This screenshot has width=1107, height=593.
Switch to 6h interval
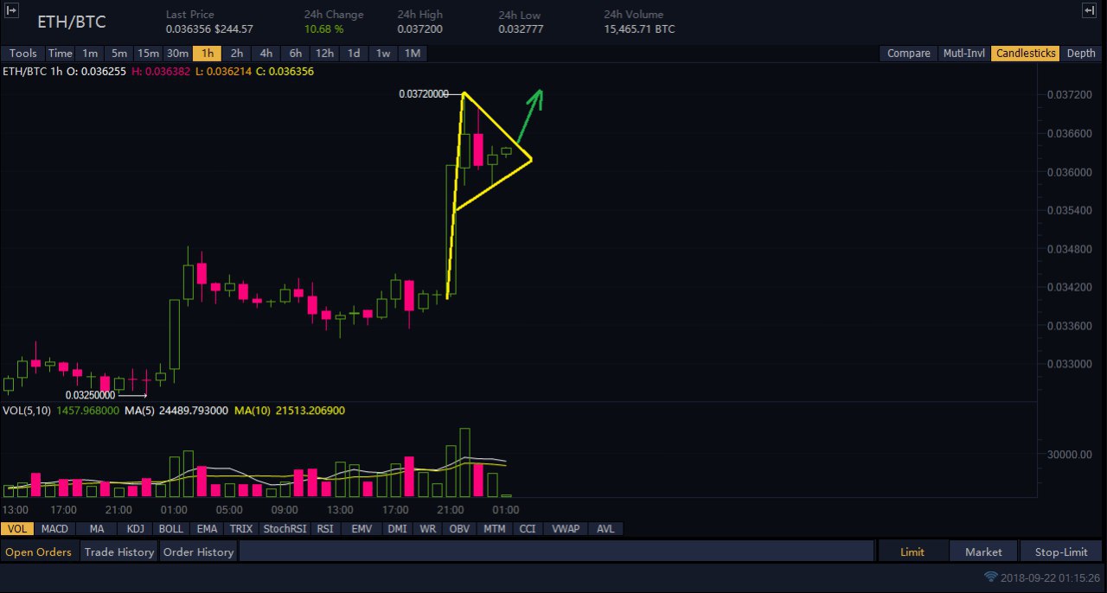click(296, 53)
